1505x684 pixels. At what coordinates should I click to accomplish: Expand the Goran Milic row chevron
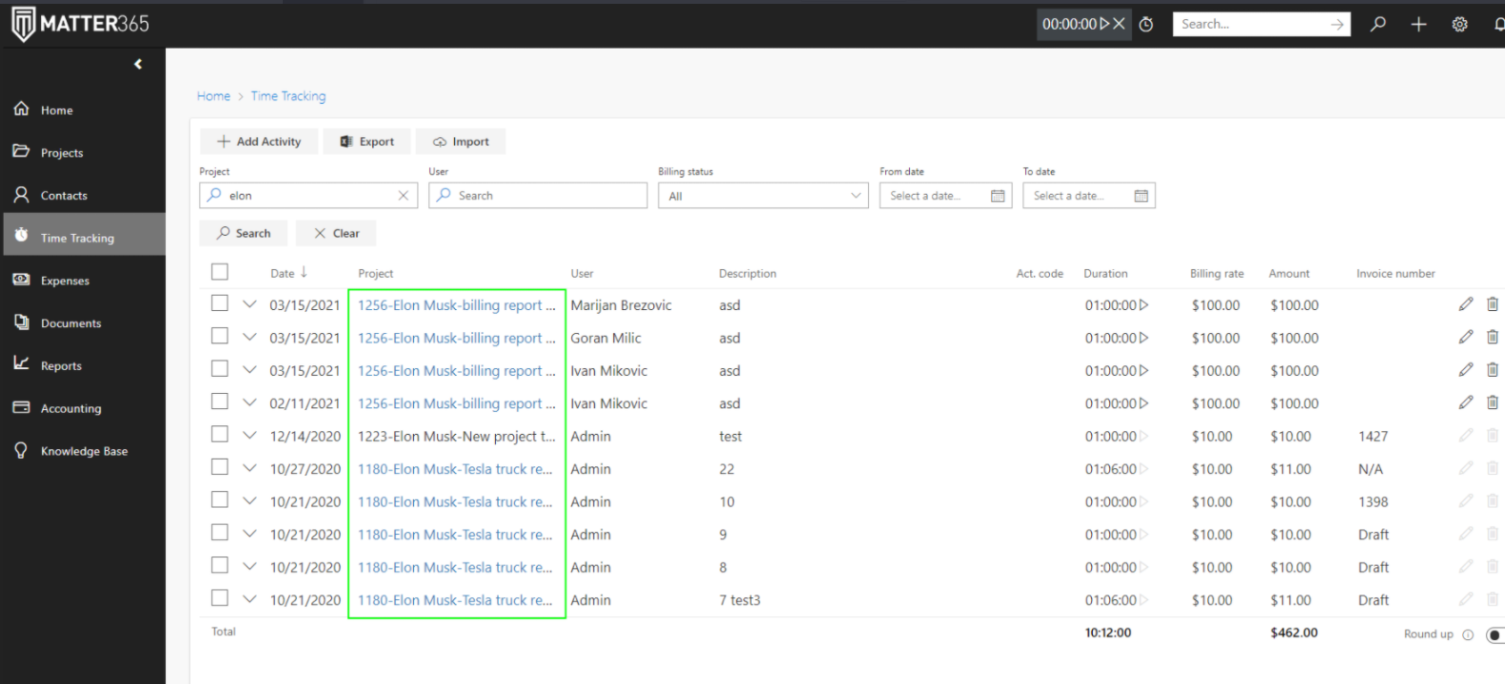tap(249, 337)
